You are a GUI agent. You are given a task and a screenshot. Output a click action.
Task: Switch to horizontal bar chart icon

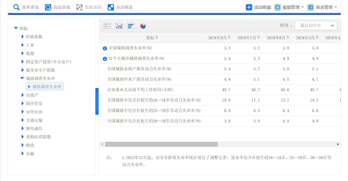pyautogui.click(x=131, y=26)
